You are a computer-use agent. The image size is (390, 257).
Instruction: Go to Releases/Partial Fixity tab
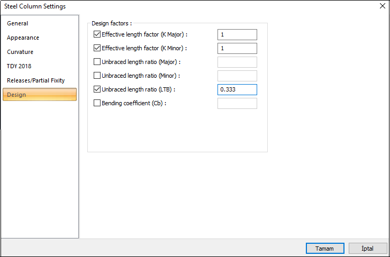36,81
